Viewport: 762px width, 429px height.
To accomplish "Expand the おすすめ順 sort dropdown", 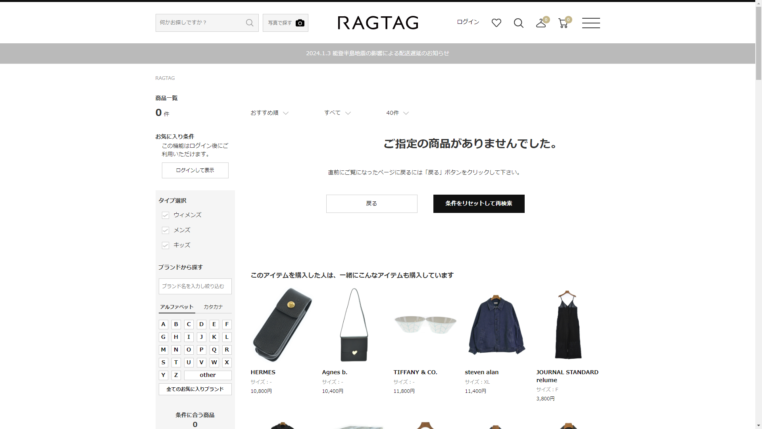I will click(x=269, y=113).
